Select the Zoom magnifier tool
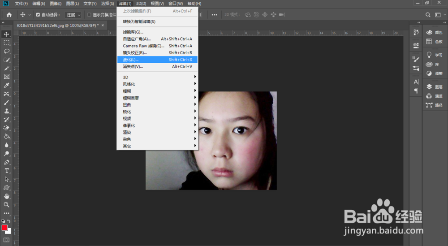Image resolution: width=448 pixels, height=246 pixels. pos(7,205)
